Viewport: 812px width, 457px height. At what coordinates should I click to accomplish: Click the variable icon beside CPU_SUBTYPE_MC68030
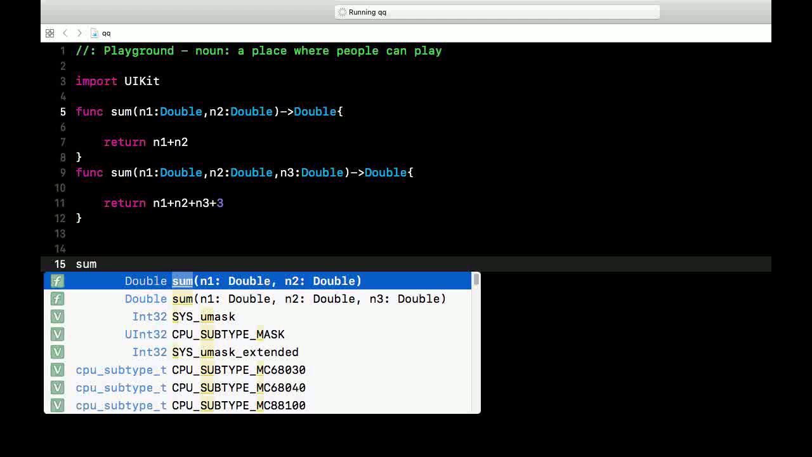[x=57, y=370]
